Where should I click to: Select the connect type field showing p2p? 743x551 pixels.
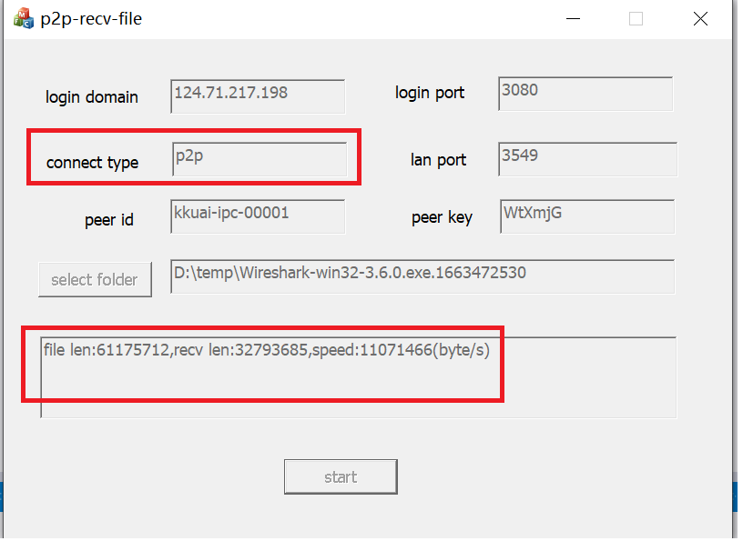tap(259, 159)
